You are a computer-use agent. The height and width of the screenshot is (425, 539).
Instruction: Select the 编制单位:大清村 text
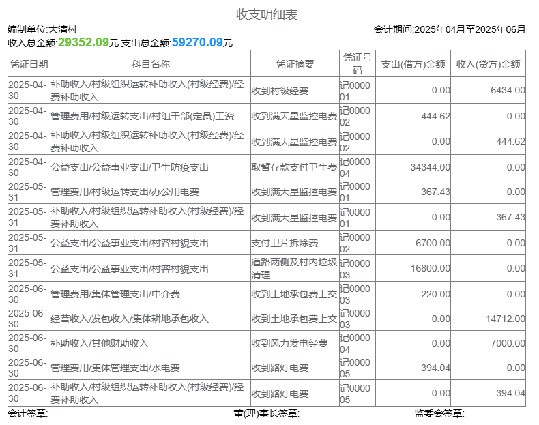tap(42, 29)
